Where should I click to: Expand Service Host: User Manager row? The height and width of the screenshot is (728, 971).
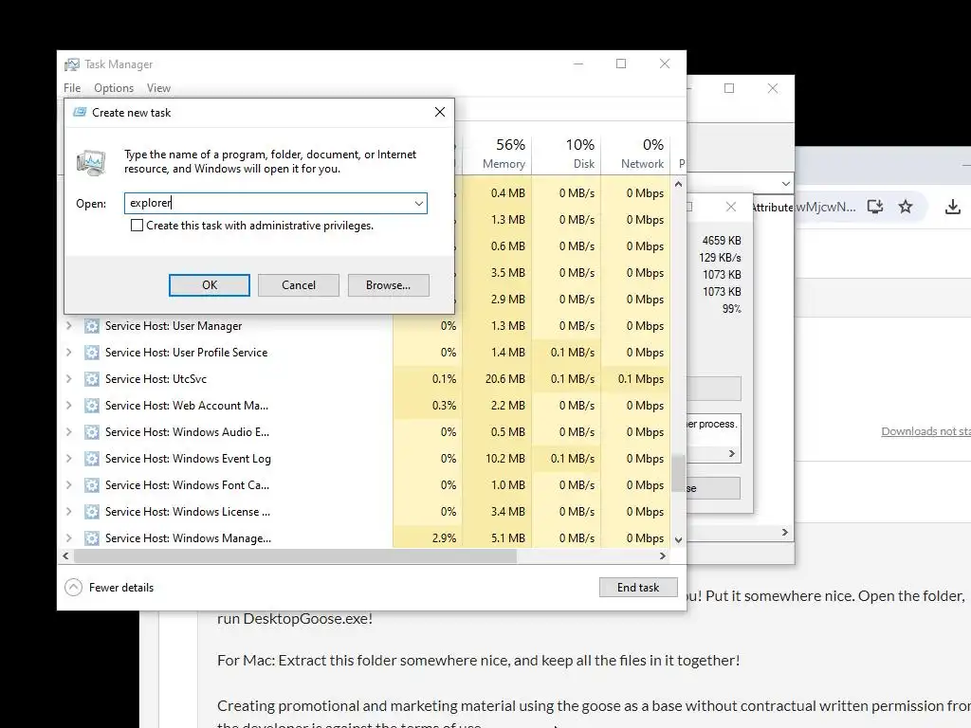pos(68,326)
